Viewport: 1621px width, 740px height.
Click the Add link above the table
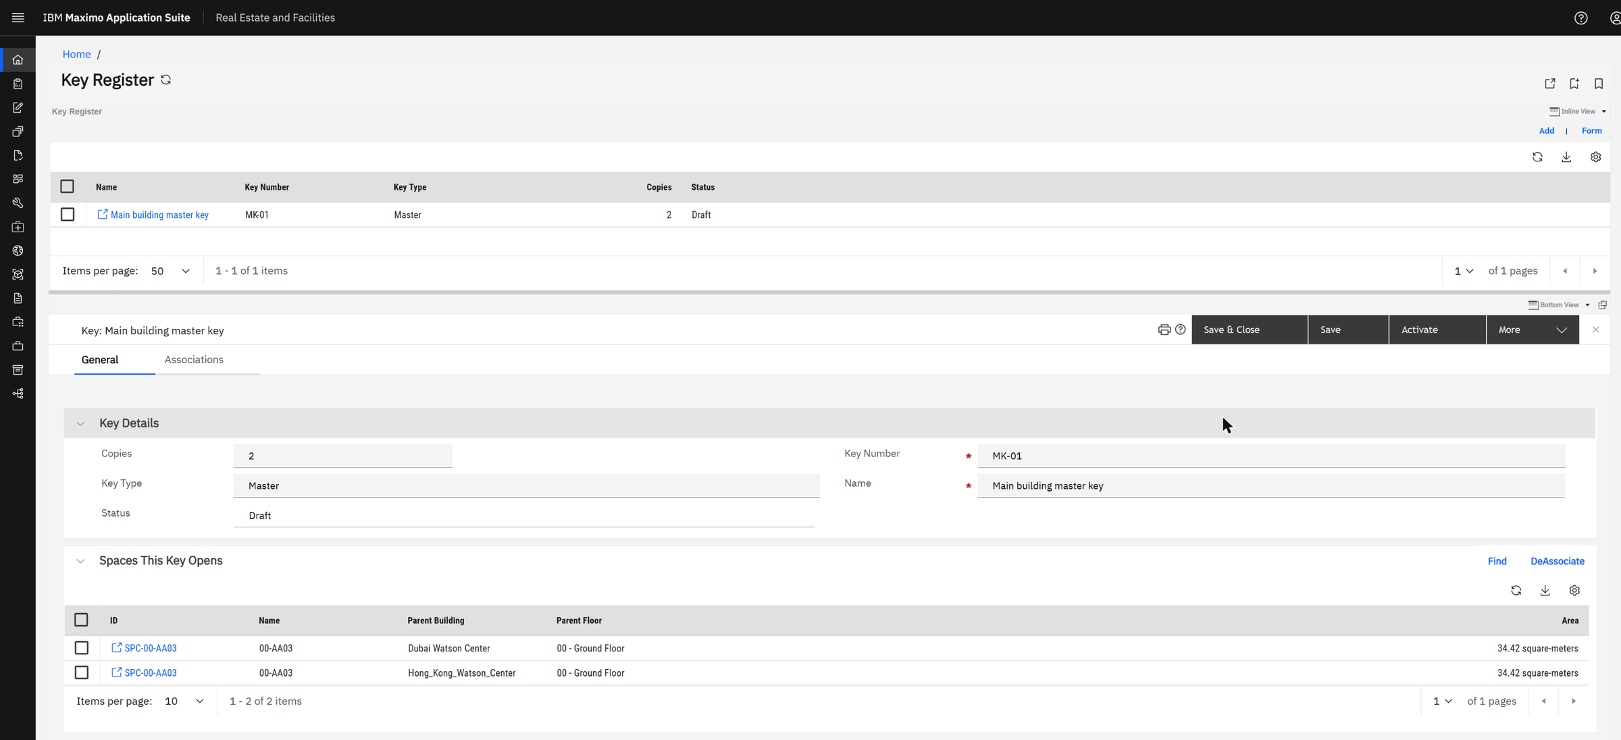point(1546,131)
